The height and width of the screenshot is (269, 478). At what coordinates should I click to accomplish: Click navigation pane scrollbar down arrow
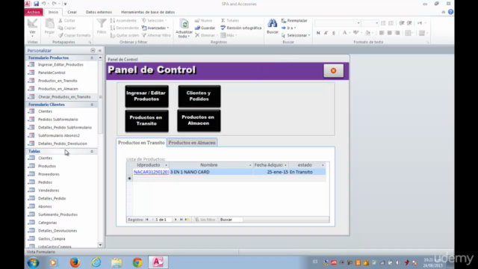[100, 244]
